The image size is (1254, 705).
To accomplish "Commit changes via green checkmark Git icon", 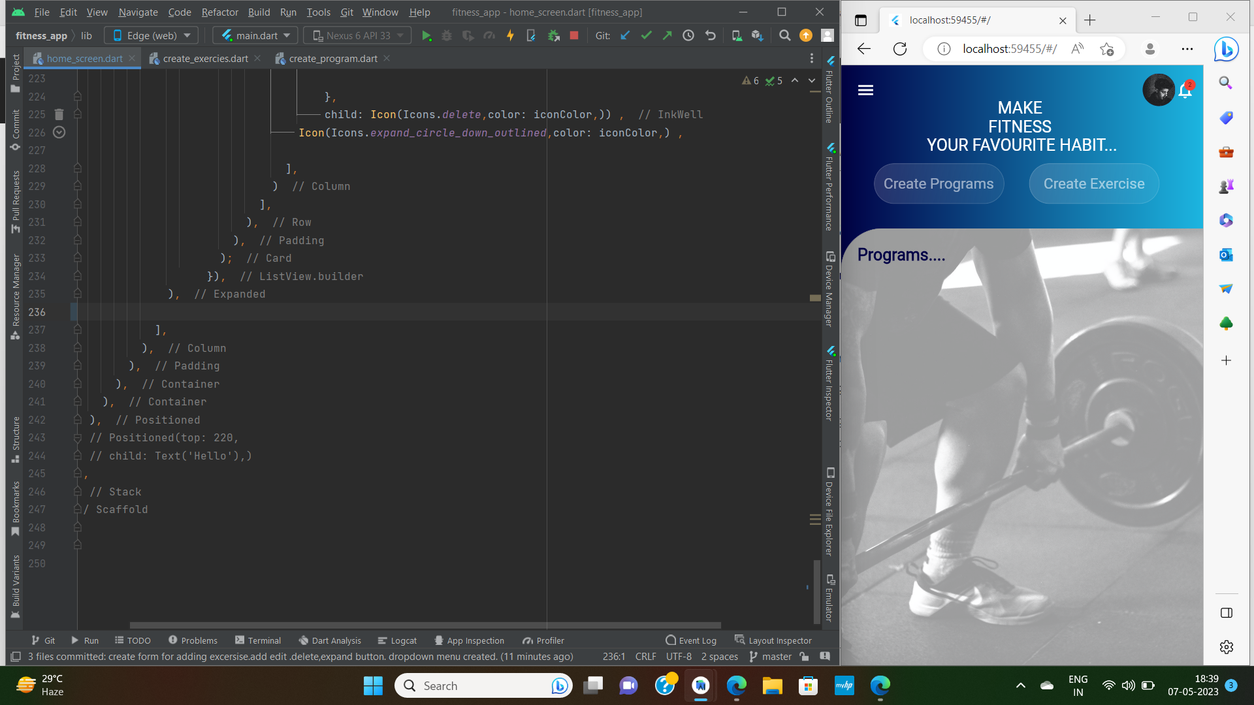I will point(646,35).
